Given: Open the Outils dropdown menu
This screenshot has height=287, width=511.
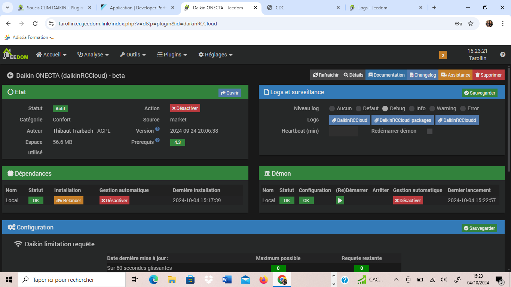Looking at the screenshot, I should point(133,55).
